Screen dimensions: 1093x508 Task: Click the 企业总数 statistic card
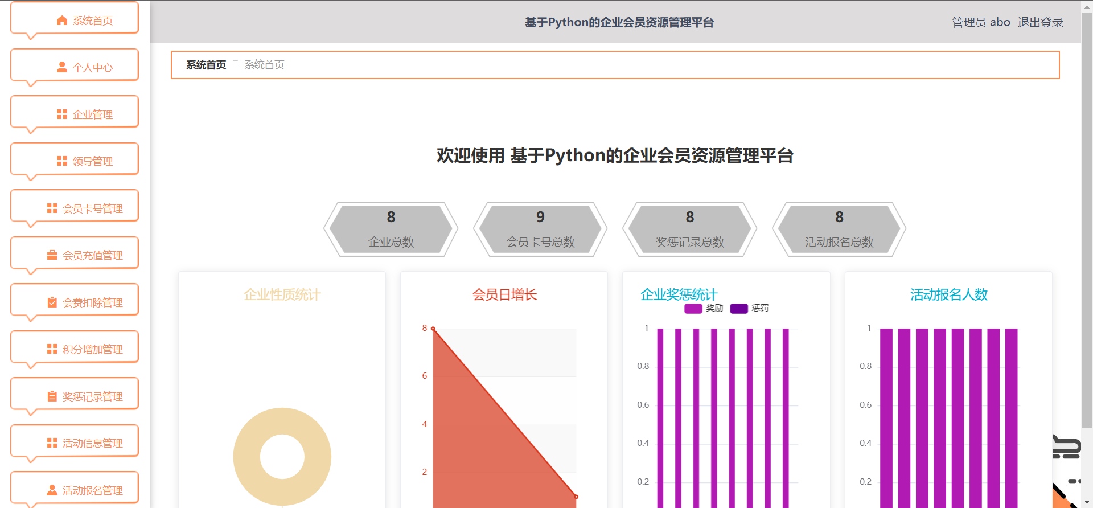pyautogui.click(x=391, y=229)
